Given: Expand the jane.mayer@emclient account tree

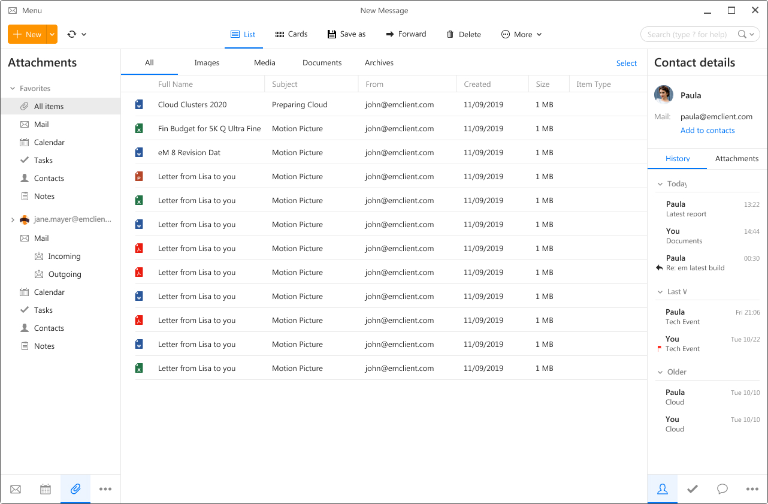Looking at the screenshot, I should pyautogui.click(x=11, y=219).
